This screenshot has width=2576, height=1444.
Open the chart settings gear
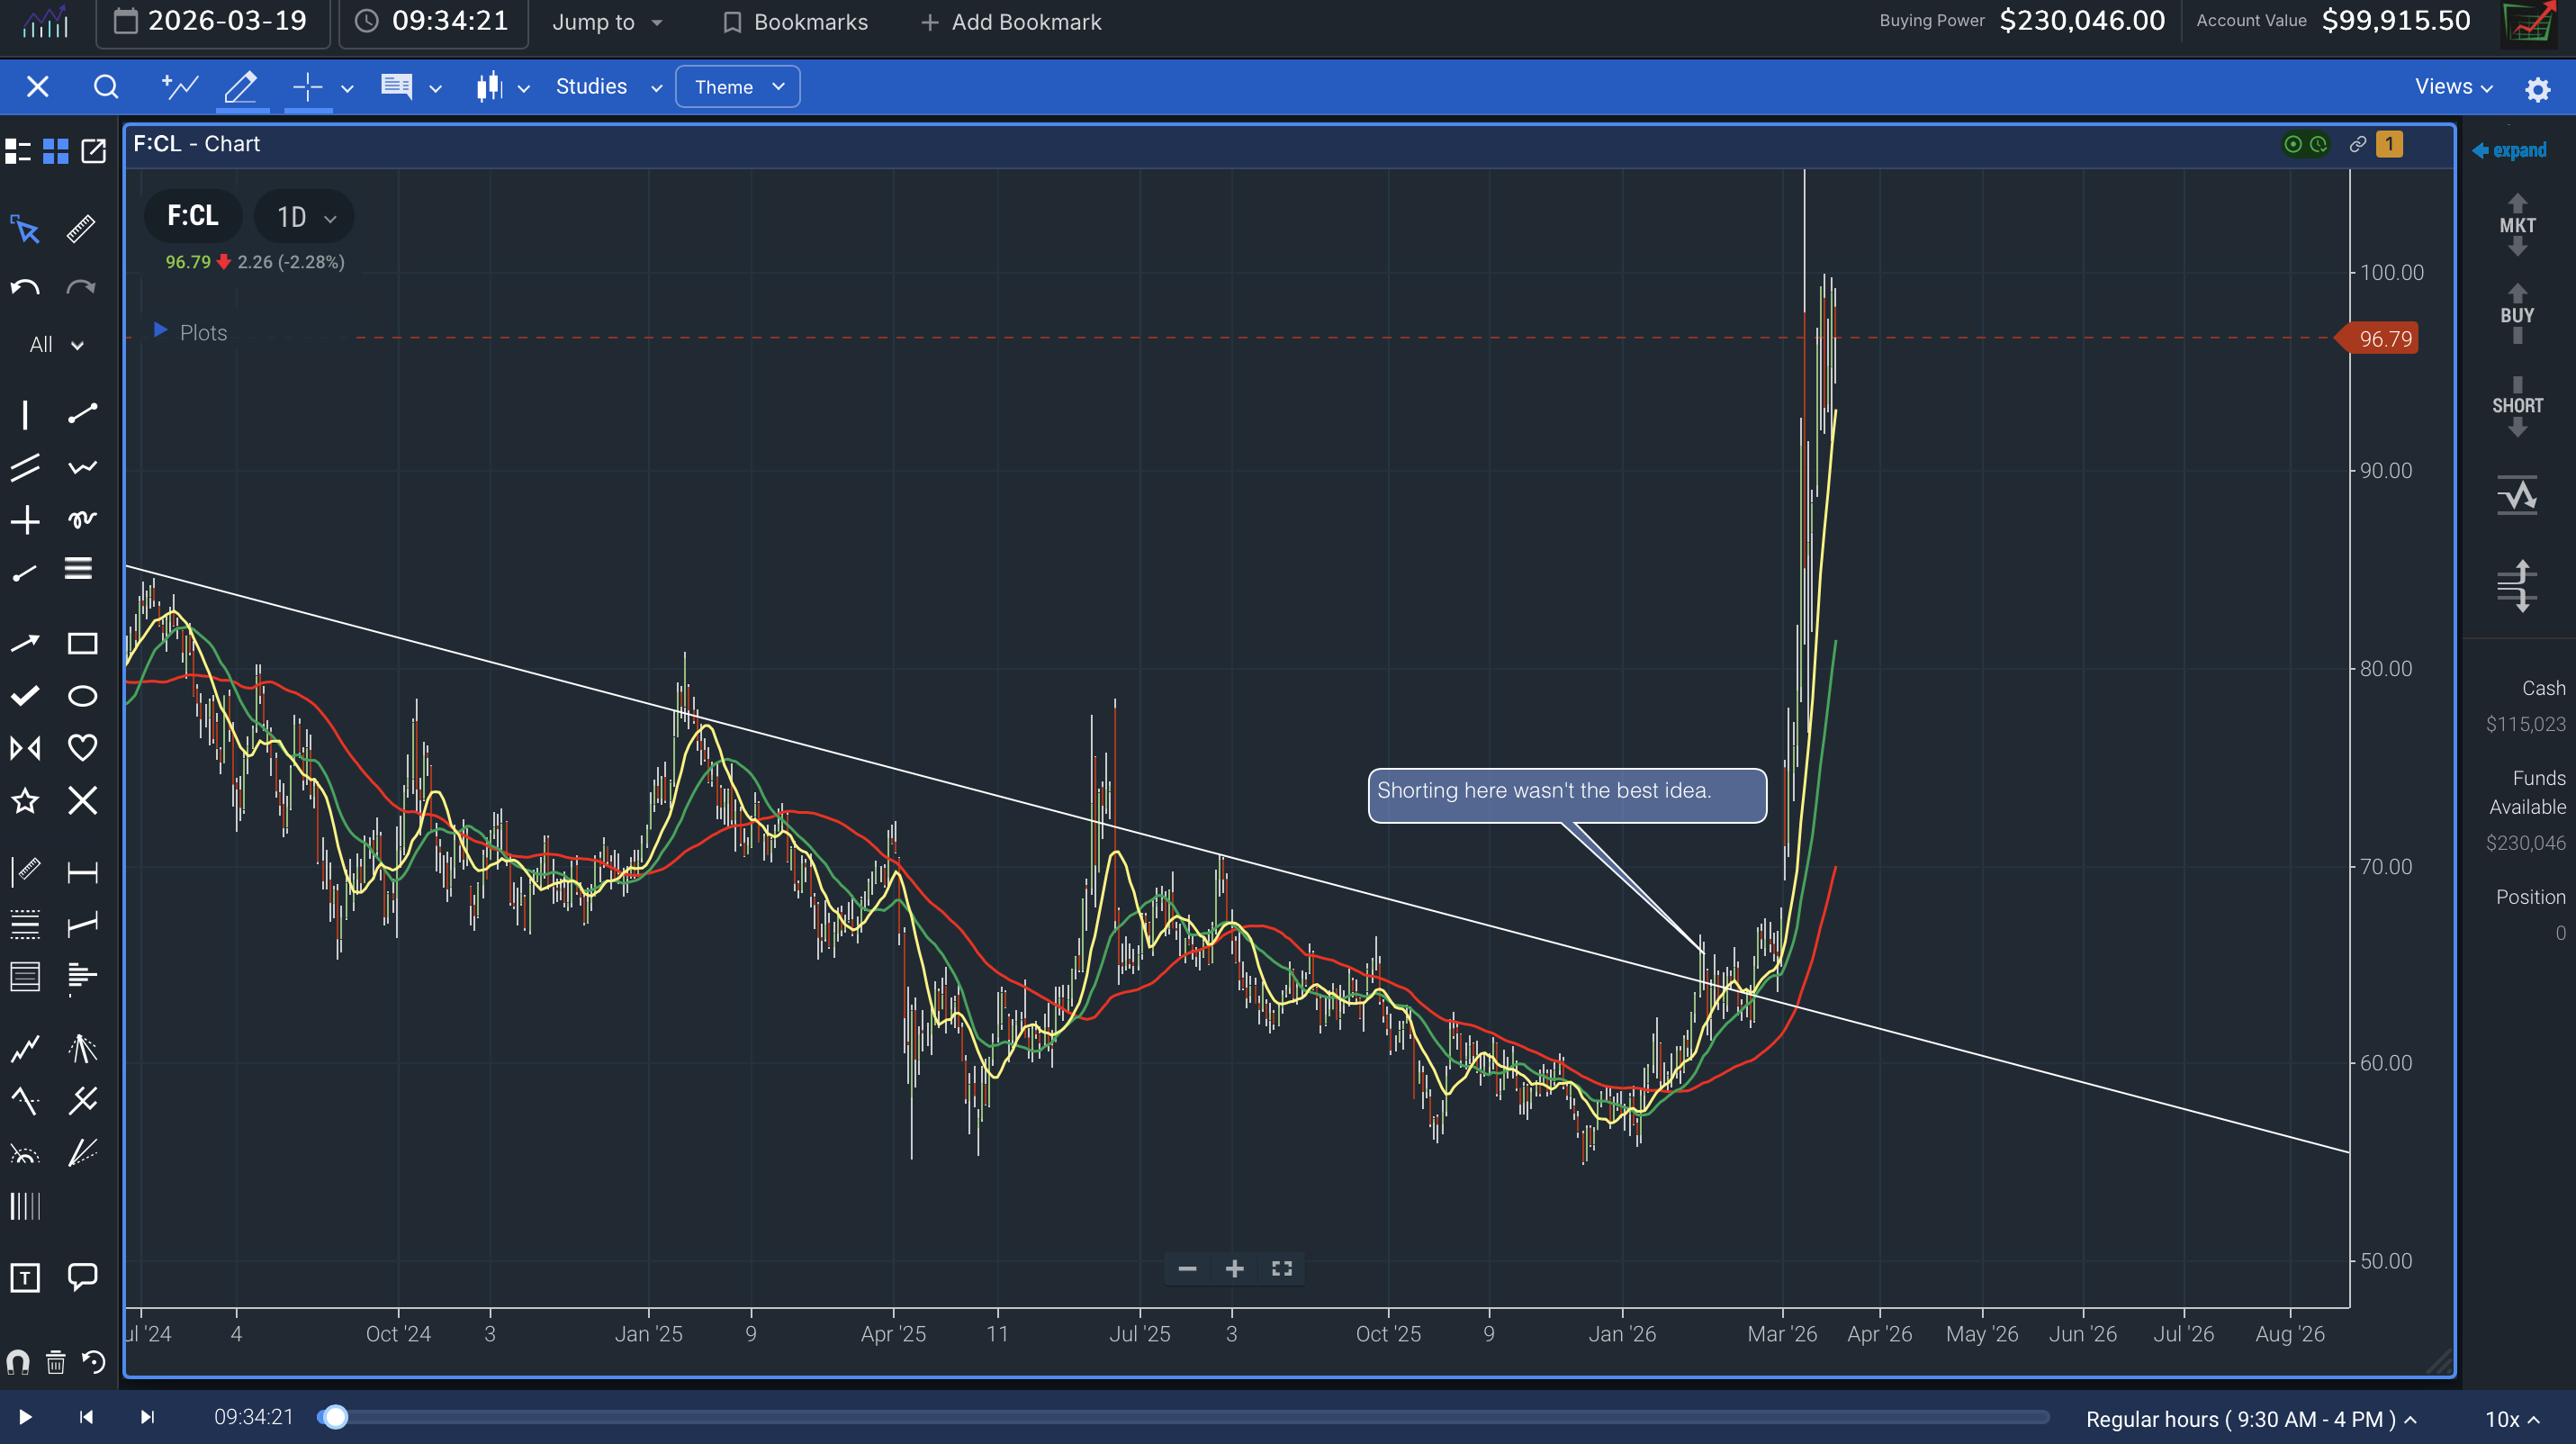[2537, 89]
